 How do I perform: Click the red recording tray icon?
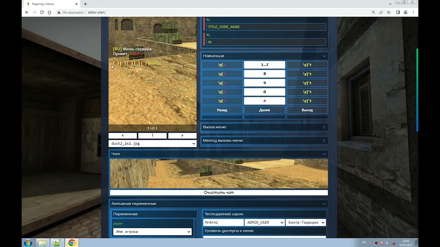pyautogui.click(x=376, y=243)
